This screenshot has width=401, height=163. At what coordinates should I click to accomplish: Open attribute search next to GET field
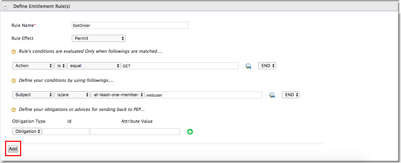248,66
